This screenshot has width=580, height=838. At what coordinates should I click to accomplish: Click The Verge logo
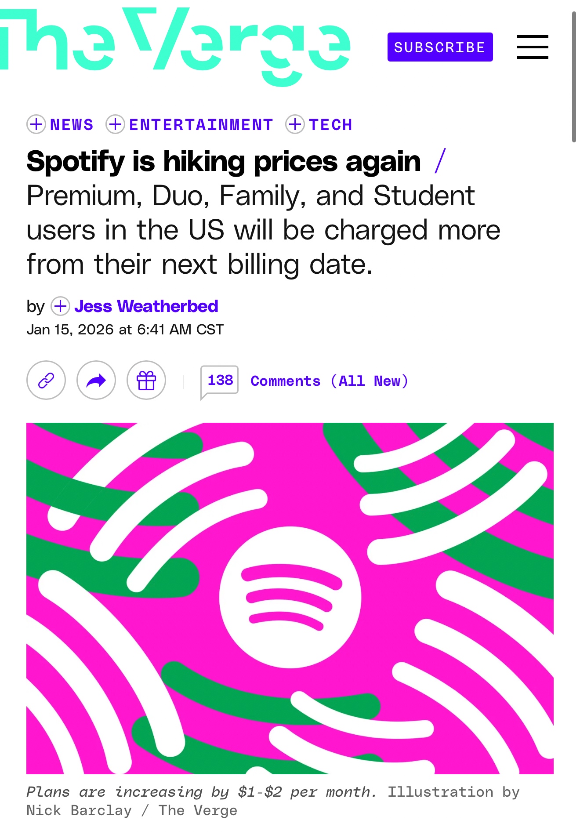176,46
